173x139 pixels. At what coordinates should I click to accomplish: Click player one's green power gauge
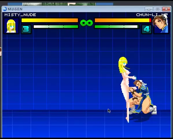tap(56, 27)
